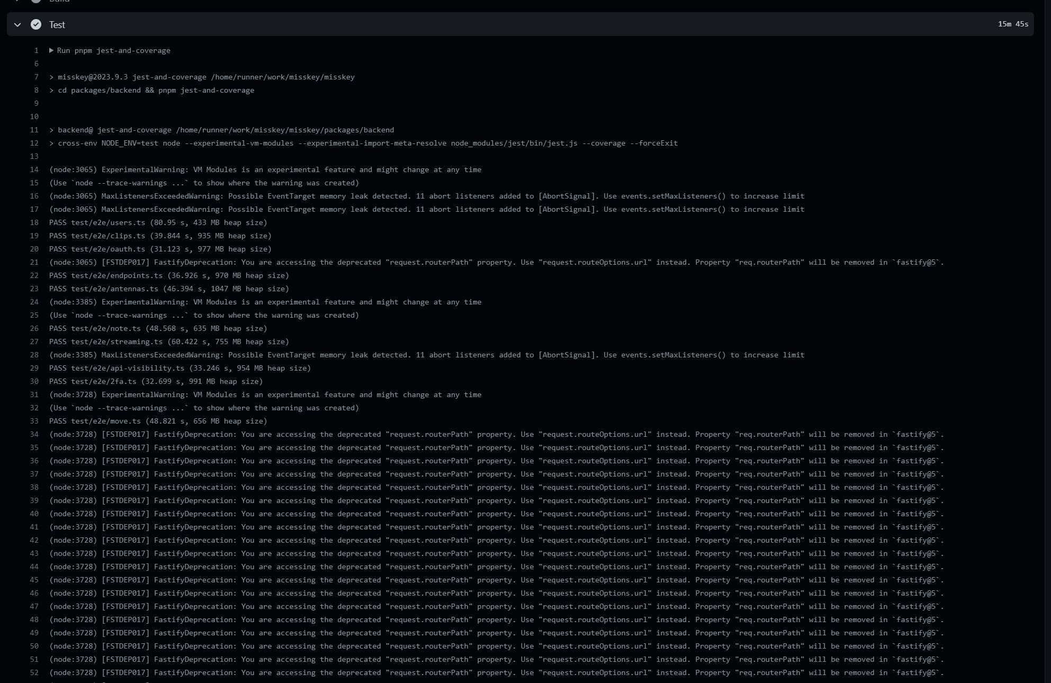1051x683 pixels.
Task: Switch to the Build step section
Action: point(59,1)
